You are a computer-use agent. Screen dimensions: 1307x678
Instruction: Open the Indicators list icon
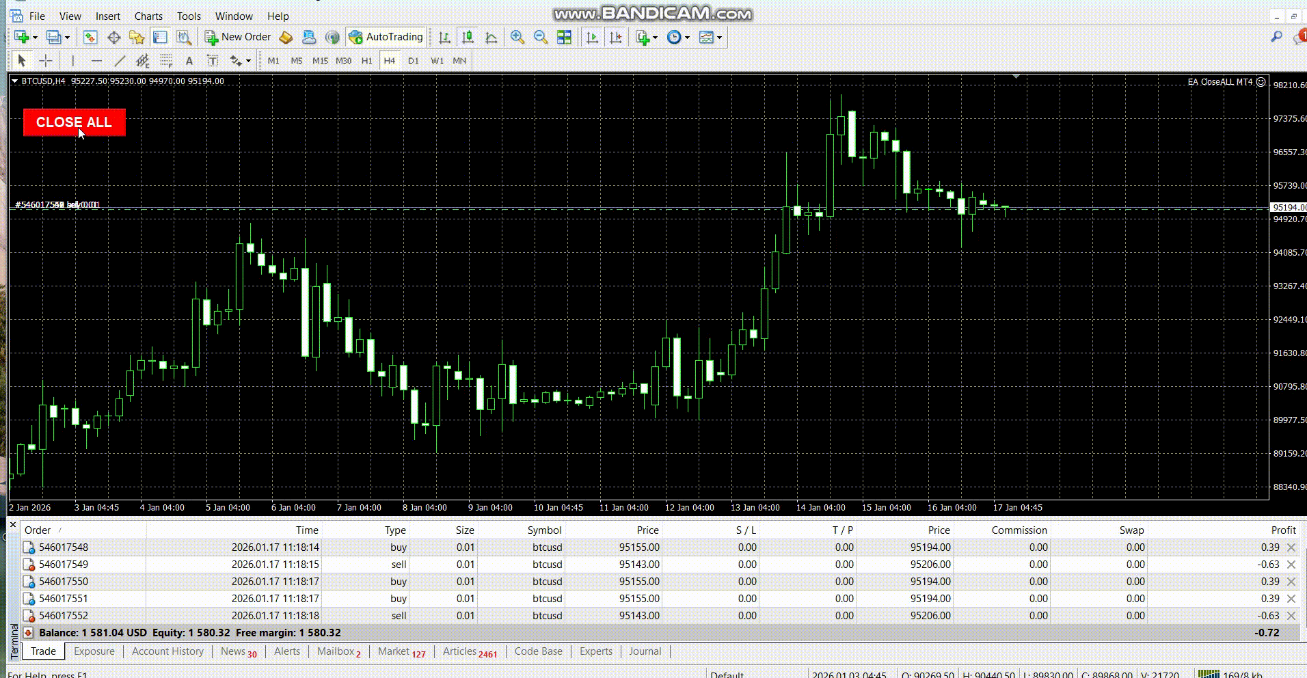(642, 37)
